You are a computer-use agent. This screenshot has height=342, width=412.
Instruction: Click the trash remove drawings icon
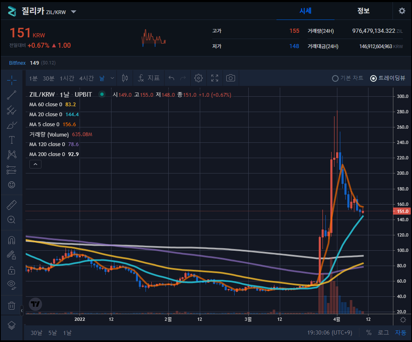12,305
